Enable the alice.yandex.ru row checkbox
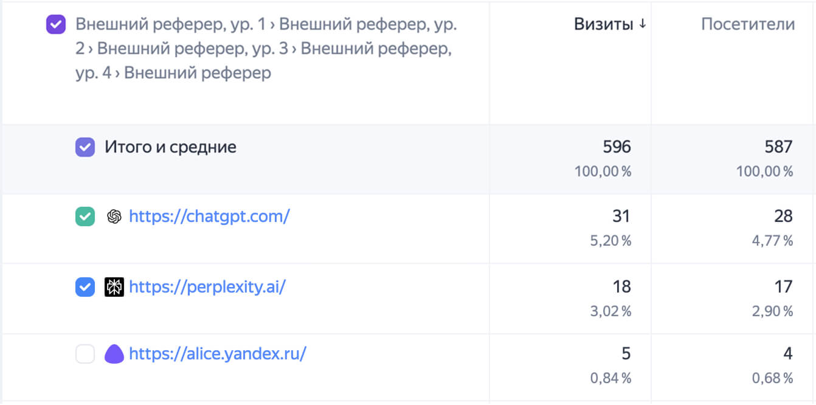This screenshot has width=816, height=405. [85, 353]
